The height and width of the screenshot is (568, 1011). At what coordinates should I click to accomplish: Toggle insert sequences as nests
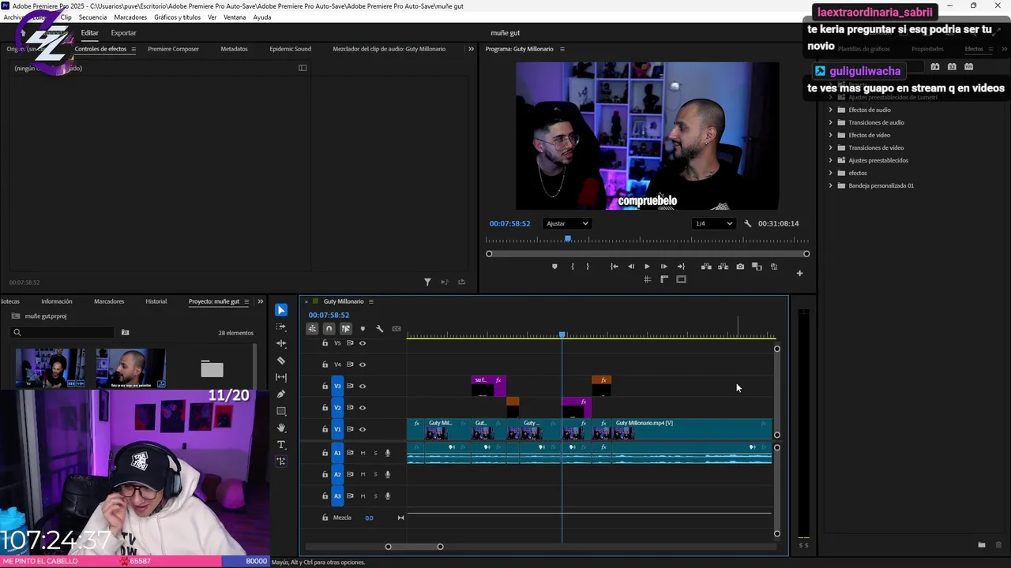point(313,329)
